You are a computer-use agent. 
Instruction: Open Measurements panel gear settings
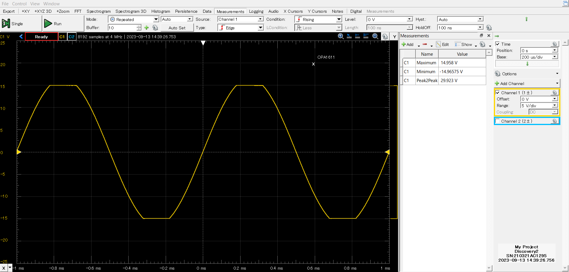[483, 44]
